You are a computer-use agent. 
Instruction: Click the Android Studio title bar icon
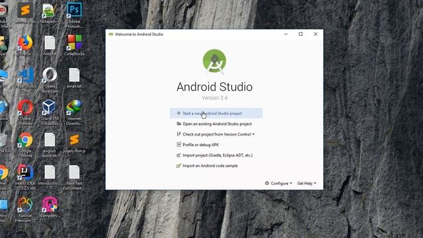[x=110, y=34]
